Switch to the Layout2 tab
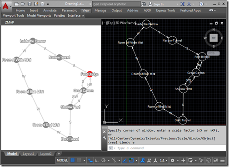The image size is (229, 167). click(46, 154)
